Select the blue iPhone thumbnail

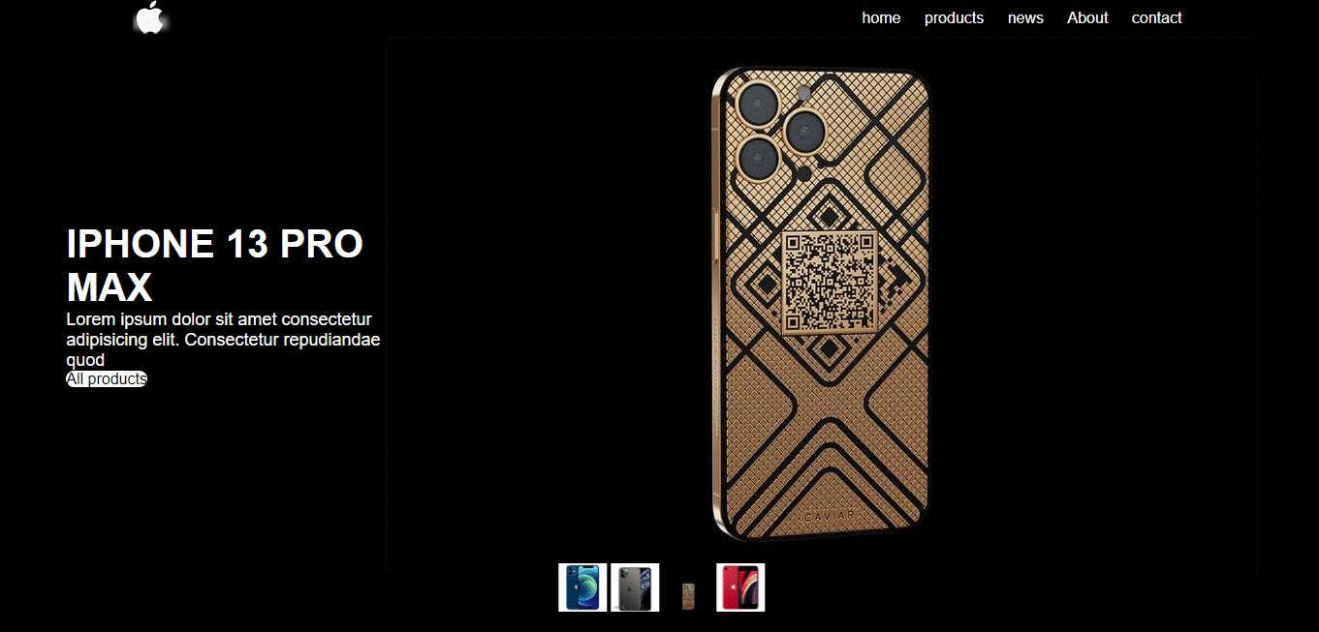point(582,587)
